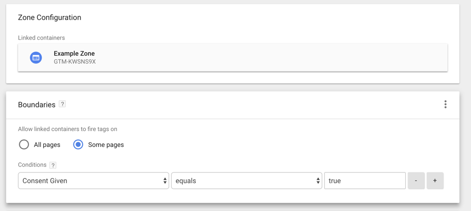Remove condition with the minus button
The height and width of the screenshot is (211, 471).
pos(416,181)
